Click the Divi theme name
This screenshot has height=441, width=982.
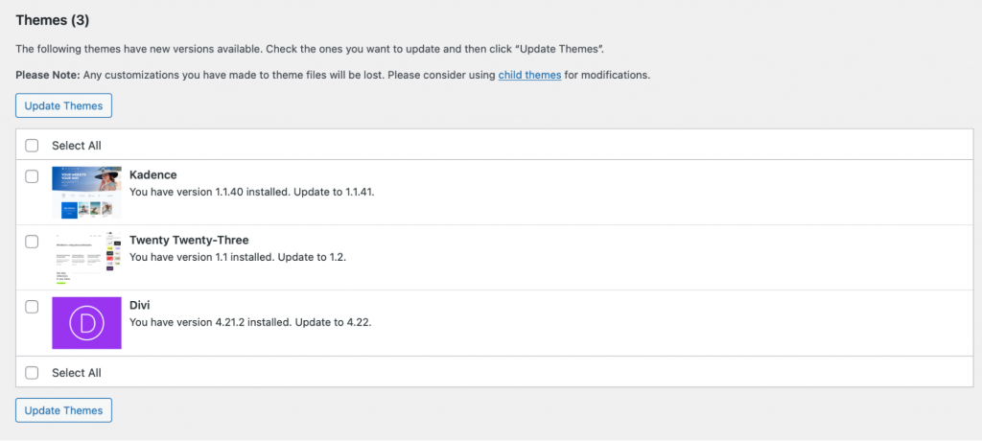[x=140, y=305]
